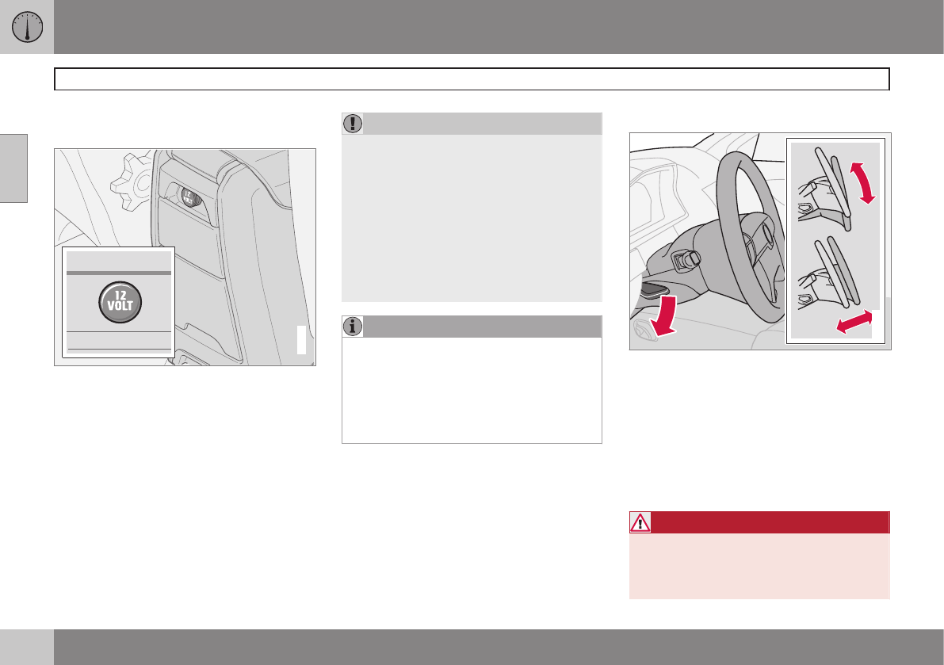
Task: Click the dark gray note box header
Action: pos(472,327)
